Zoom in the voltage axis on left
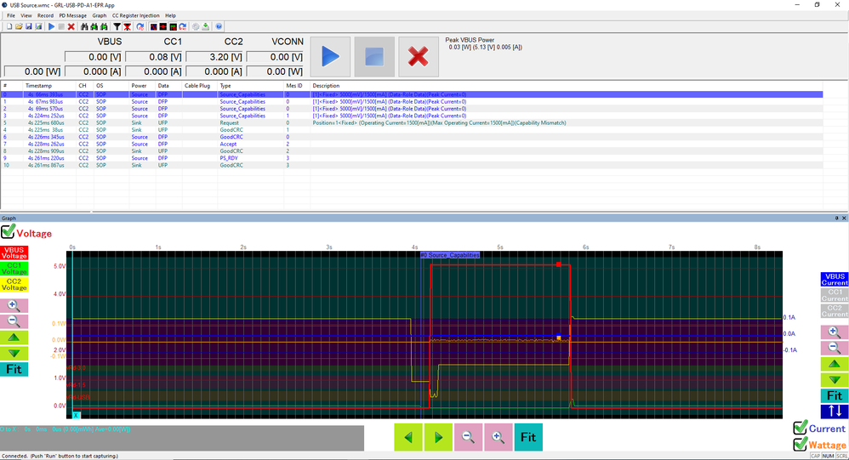This screenshot has height=460, width=849. point(14,305)
